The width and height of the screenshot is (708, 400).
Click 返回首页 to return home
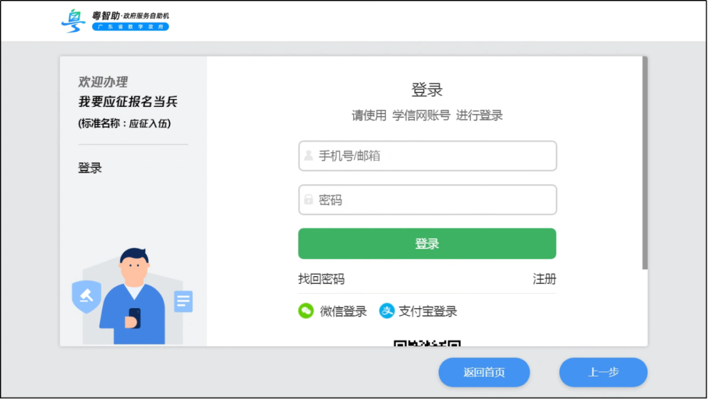[x=484, y=372]
